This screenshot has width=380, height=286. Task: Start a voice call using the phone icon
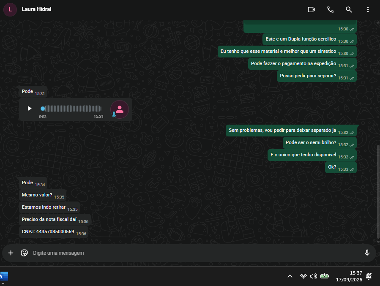coord(330,9)
